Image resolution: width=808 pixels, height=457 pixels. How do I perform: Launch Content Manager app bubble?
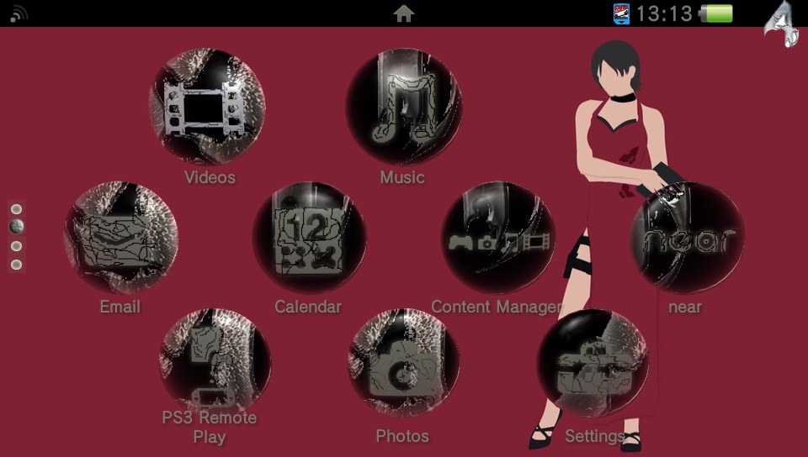(498, 237)
